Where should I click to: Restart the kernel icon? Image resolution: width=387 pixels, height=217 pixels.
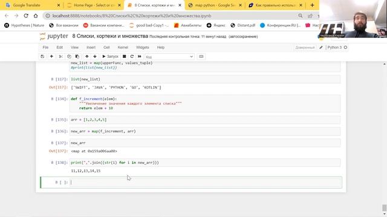coord(132,57)
